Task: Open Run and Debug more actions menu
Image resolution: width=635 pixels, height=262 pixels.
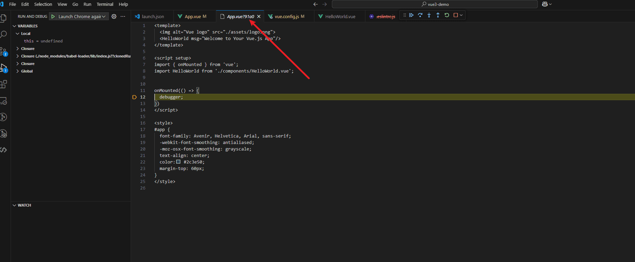Action: click(123, 16)
